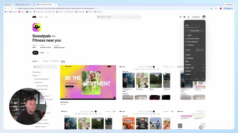This screenshot has width=238, height=133.
Task: Click the Sweatpals app icon
Action: pyautogui.click(x=37, y=27)
